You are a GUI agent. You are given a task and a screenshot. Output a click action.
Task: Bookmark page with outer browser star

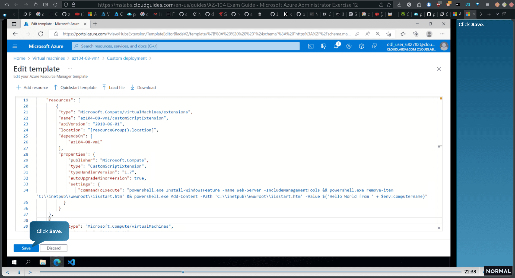[389, 5]
